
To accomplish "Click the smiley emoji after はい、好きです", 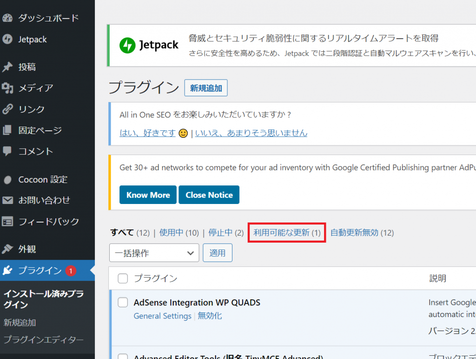I will (183, 133).
